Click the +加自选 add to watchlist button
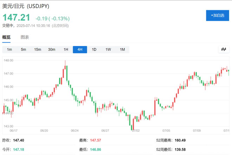The image size is (232, 156). click(218, 15)
